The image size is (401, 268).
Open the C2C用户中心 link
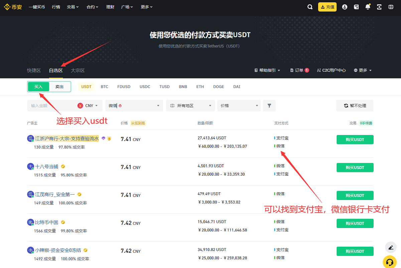[x=331, y=70]
